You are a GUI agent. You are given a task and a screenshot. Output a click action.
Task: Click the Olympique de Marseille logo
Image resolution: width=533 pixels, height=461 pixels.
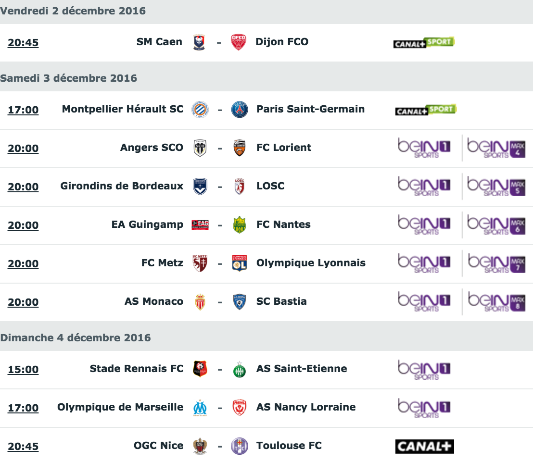click(x=200, y=408)
